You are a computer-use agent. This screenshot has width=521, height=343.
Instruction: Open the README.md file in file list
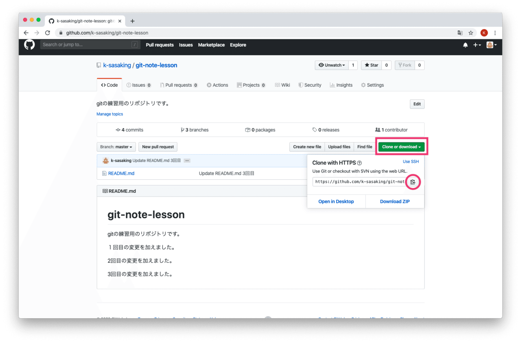tap(121, 173)
